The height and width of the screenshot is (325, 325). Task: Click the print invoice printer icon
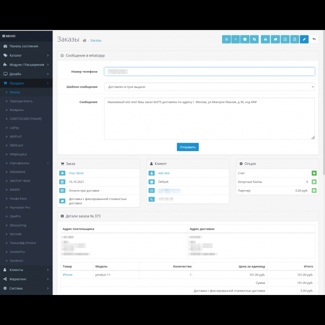[x=265, y=39]
